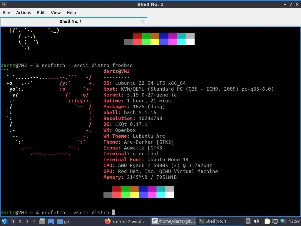The width and height of the screenshot is (301, 226).
Task: Close the Shell No. 1 tab
Action: [x=143, y=21]
